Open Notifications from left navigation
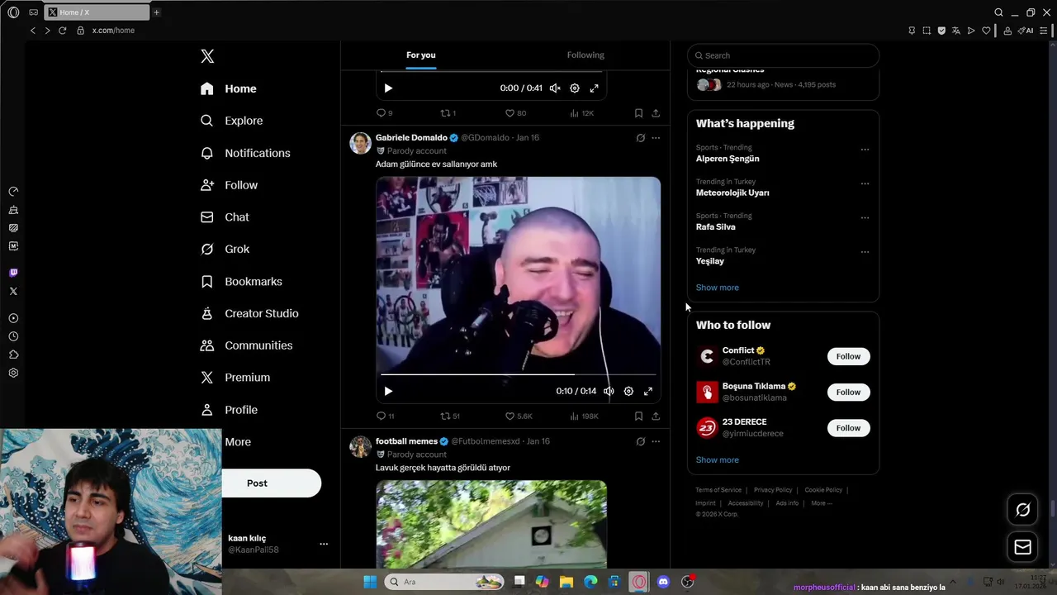This screenshot has height=595, width=1057. tap(245, 153)
